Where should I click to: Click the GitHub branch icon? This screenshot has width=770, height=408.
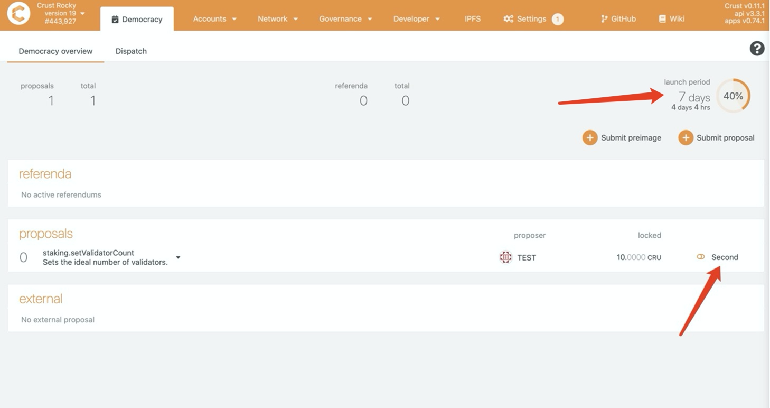click(x=604, y=19)
